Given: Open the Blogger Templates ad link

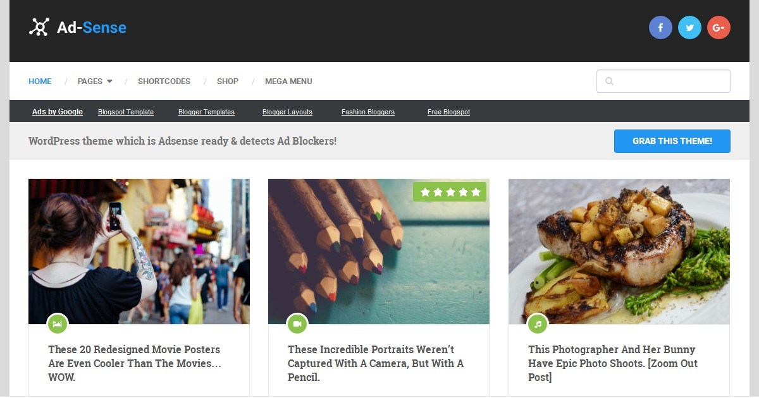Looking at the screenshot, I should pos(206,112).
